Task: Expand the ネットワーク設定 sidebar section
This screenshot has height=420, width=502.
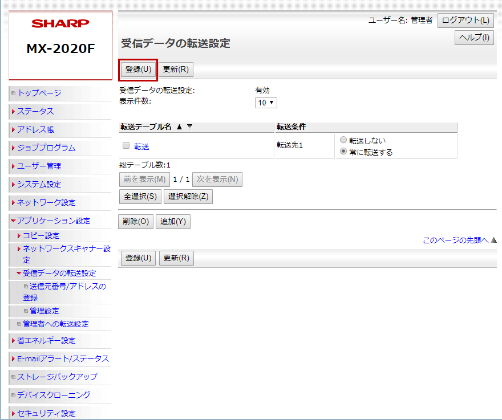Action: pyautogui.click(x=46, y=202)
